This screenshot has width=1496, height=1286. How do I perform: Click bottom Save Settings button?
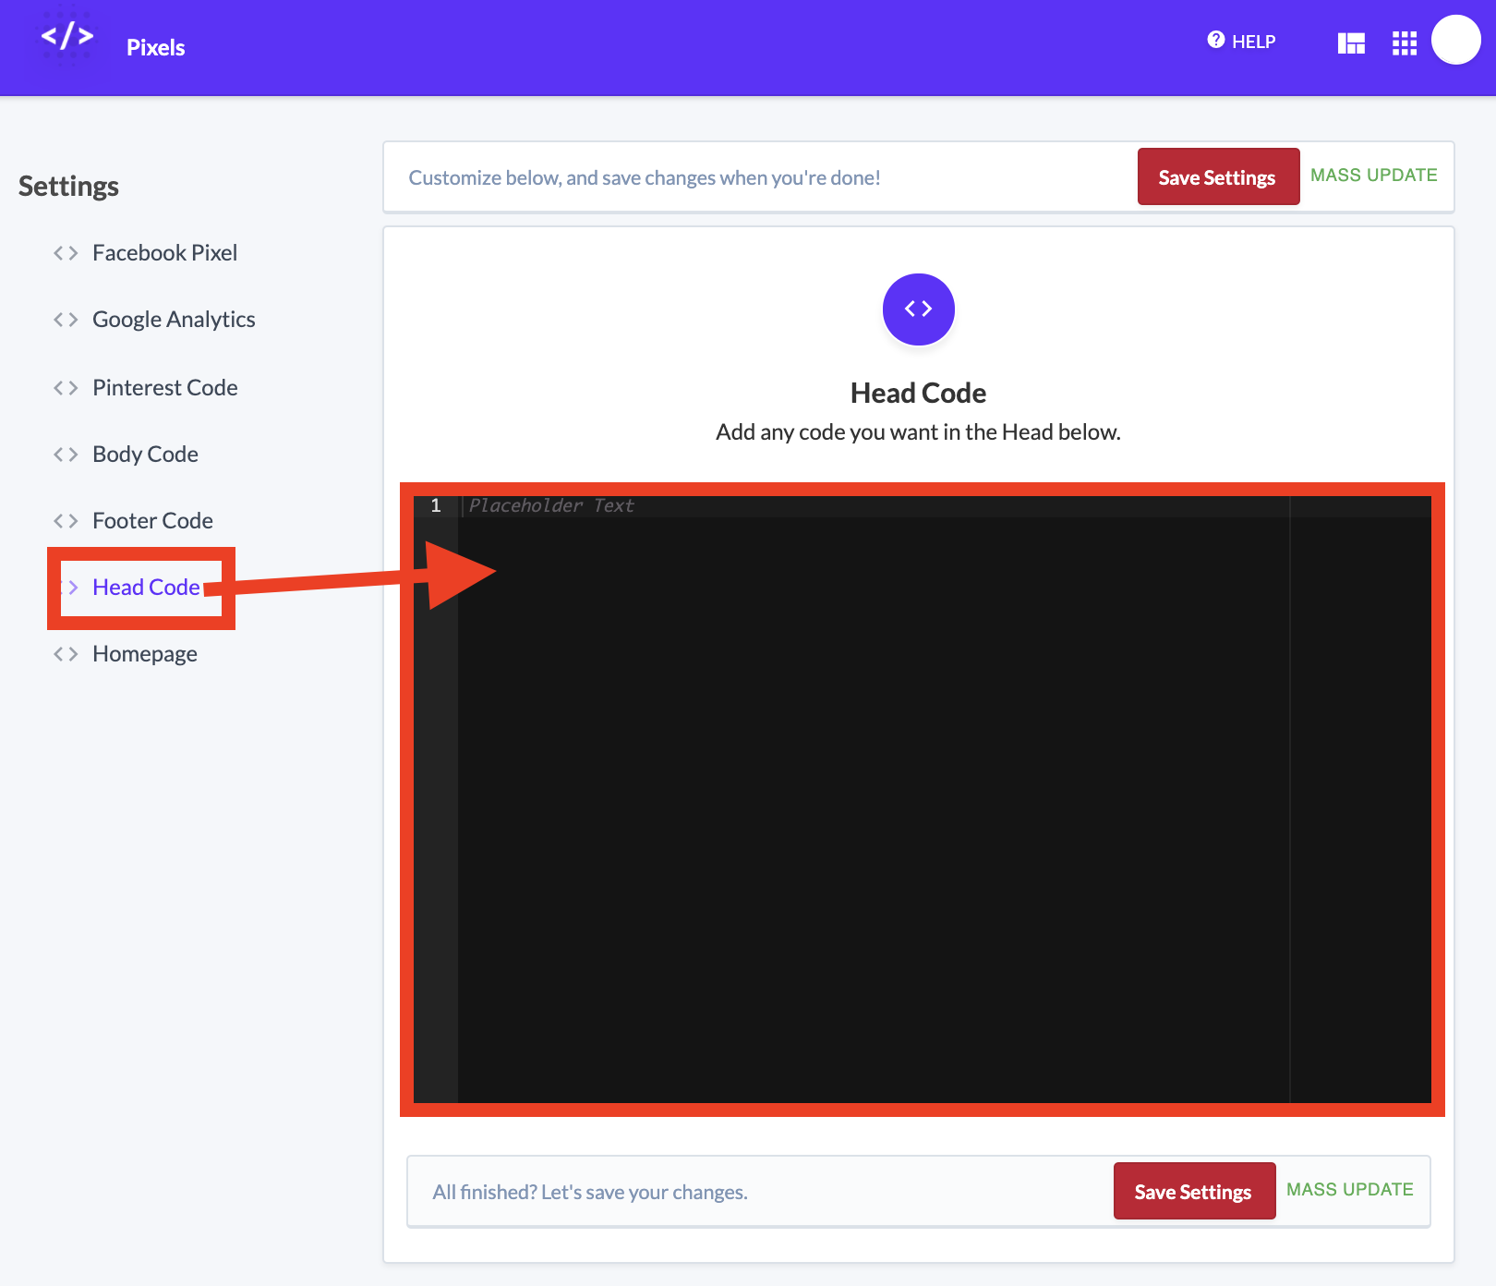[1194, 1191]
